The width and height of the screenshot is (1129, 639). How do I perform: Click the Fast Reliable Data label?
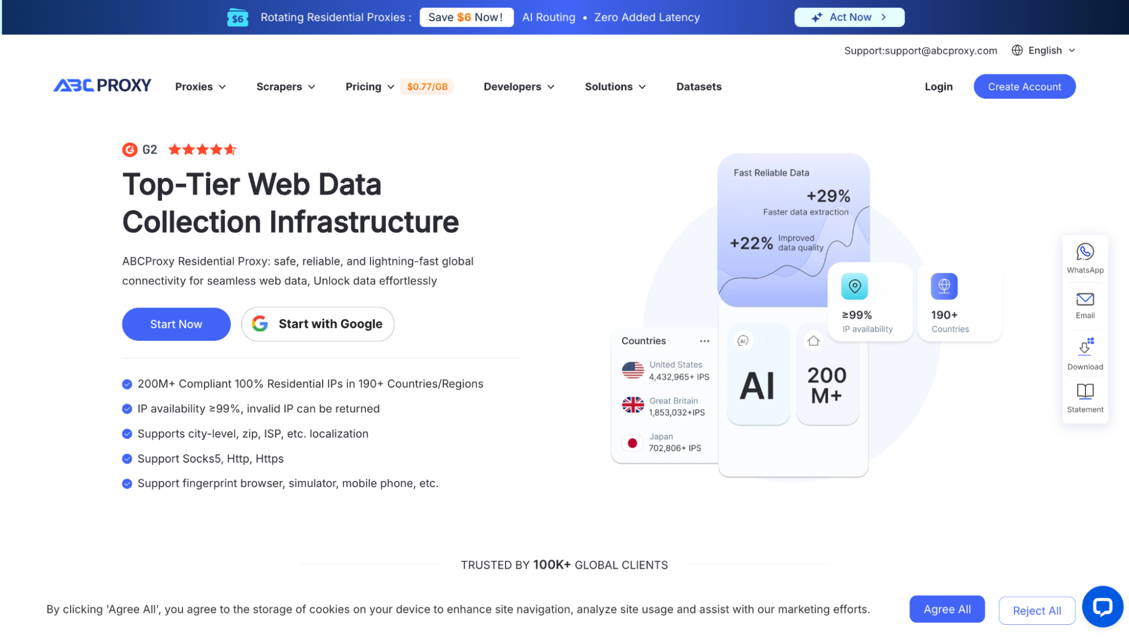pyautogui.click(x=771, y=173)
